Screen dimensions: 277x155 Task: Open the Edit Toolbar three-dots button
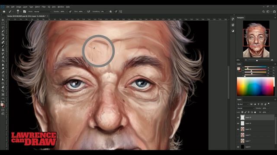(3, 98)
